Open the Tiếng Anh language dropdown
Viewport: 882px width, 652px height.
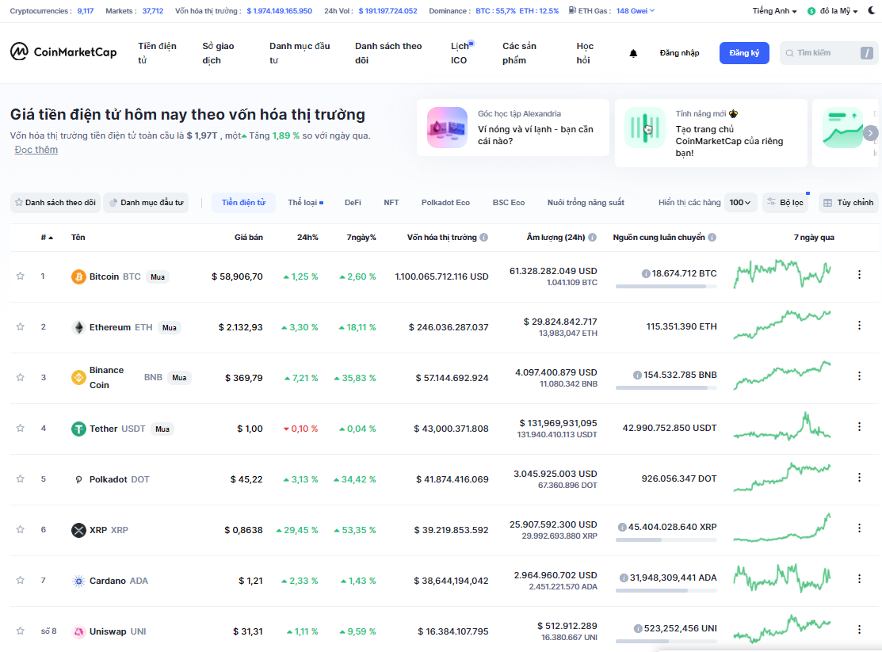coord(774,10)
